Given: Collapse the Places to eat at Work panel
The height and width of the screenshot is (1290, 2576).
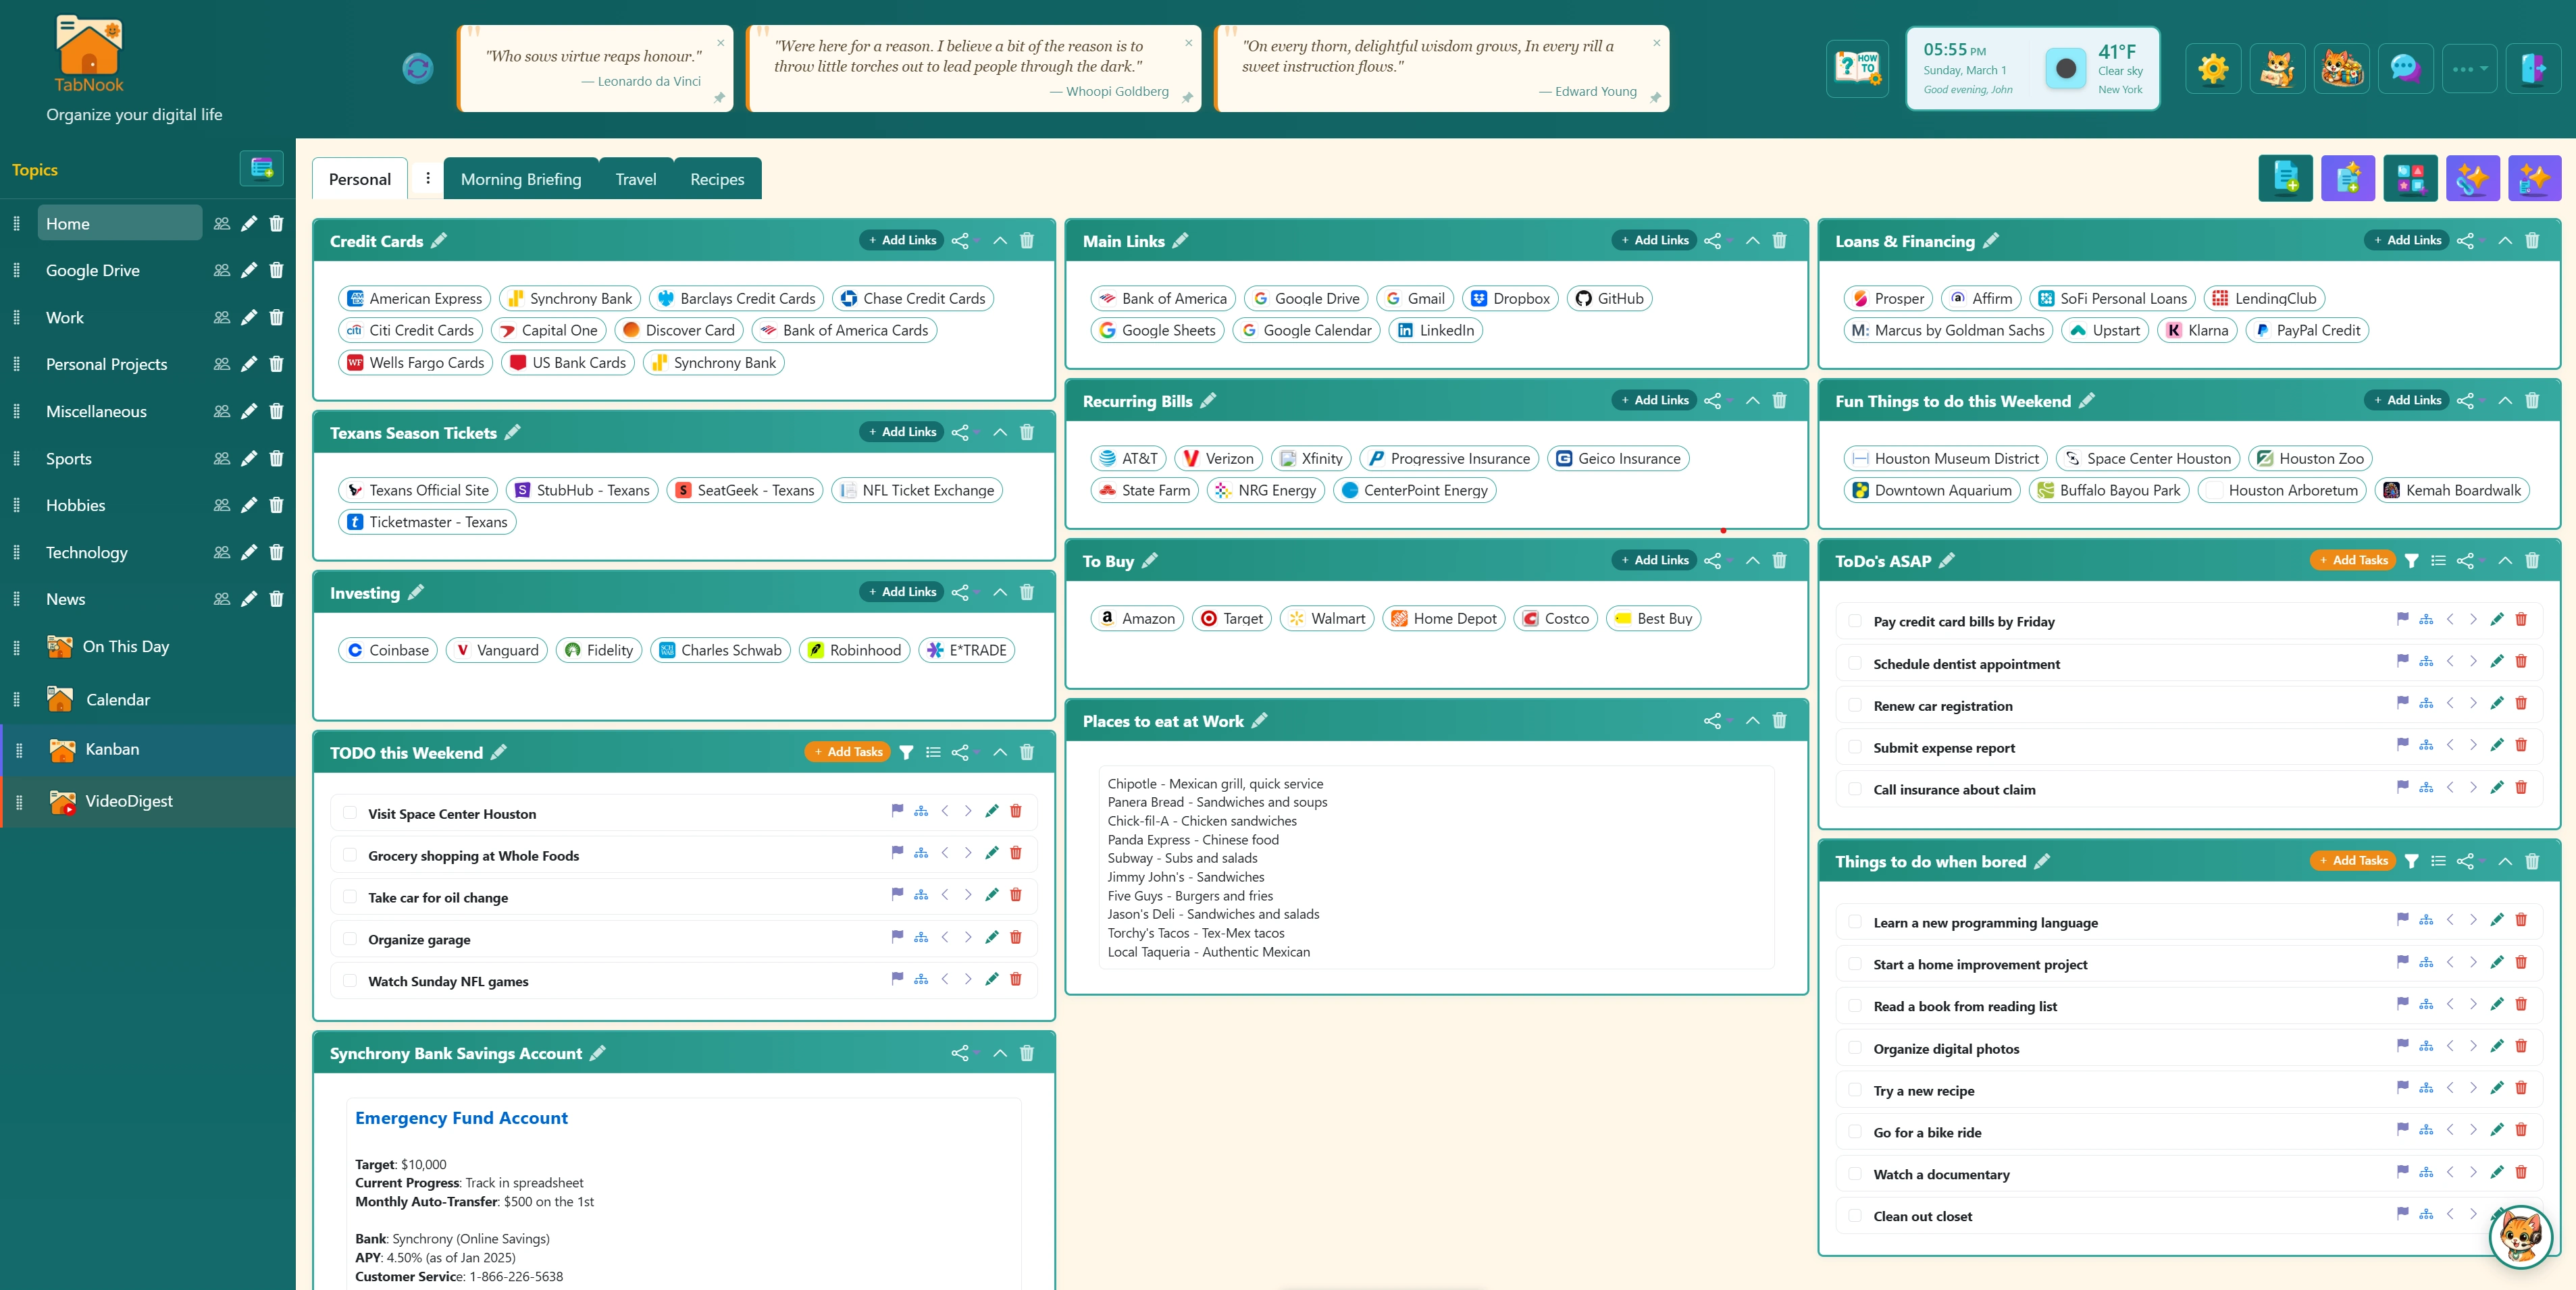Looking at the screenshot, I should [1752, 720].
